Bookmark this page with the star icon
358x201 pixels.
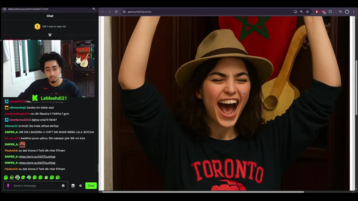307,12
